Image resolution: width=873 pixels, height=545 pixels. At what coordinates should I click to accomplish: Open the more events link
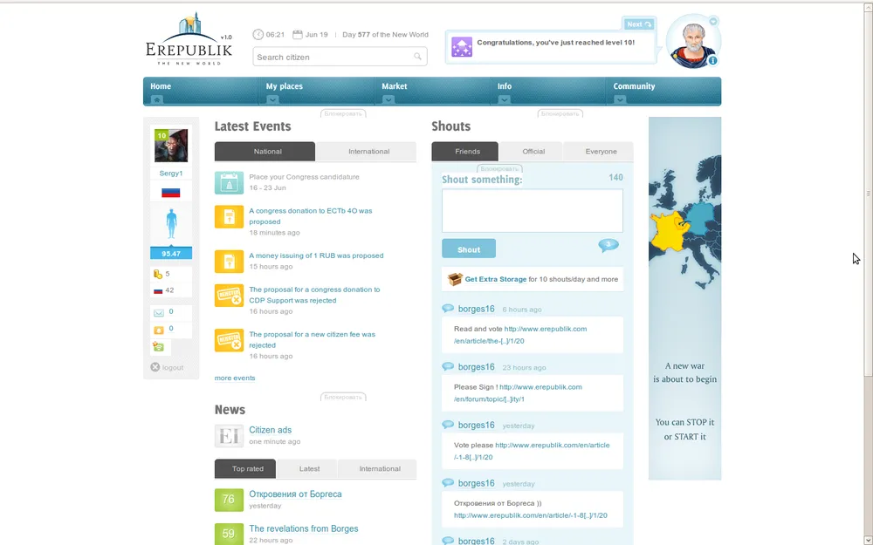[x=235, y=378]
